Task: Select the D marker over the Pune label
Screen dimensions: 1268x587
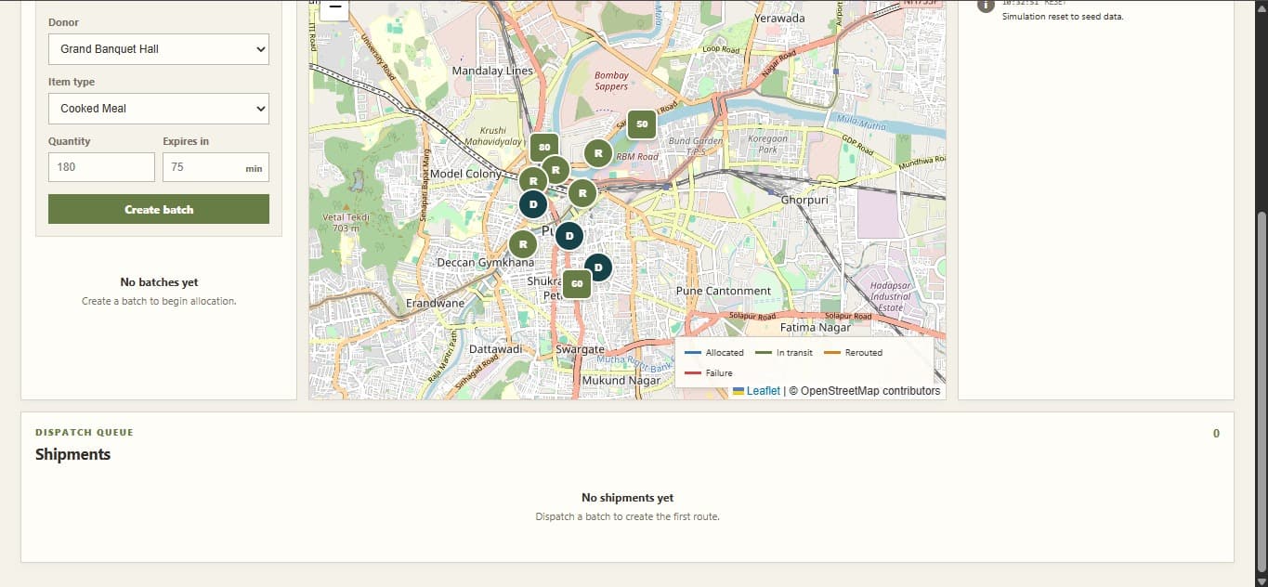Action: pyautogui.click(x=569, y=235)
